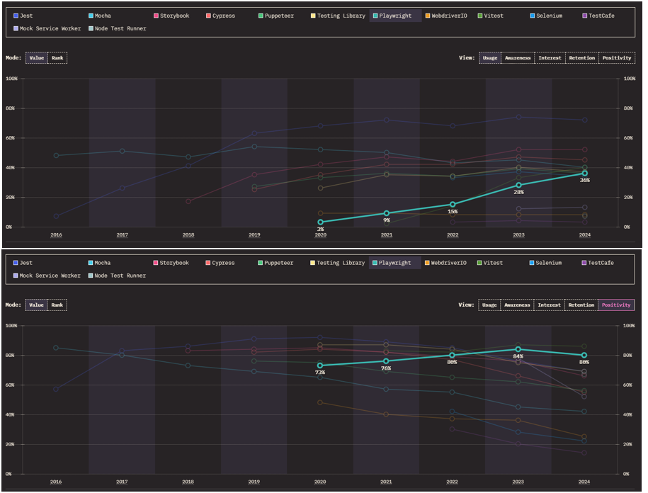Click 2018 axis label under the Positivity chart
The width and height of the screenshot is (648, 493).
tap(188, 482)
